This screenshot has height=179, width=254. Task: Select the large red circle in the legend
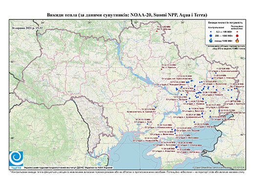237,36
